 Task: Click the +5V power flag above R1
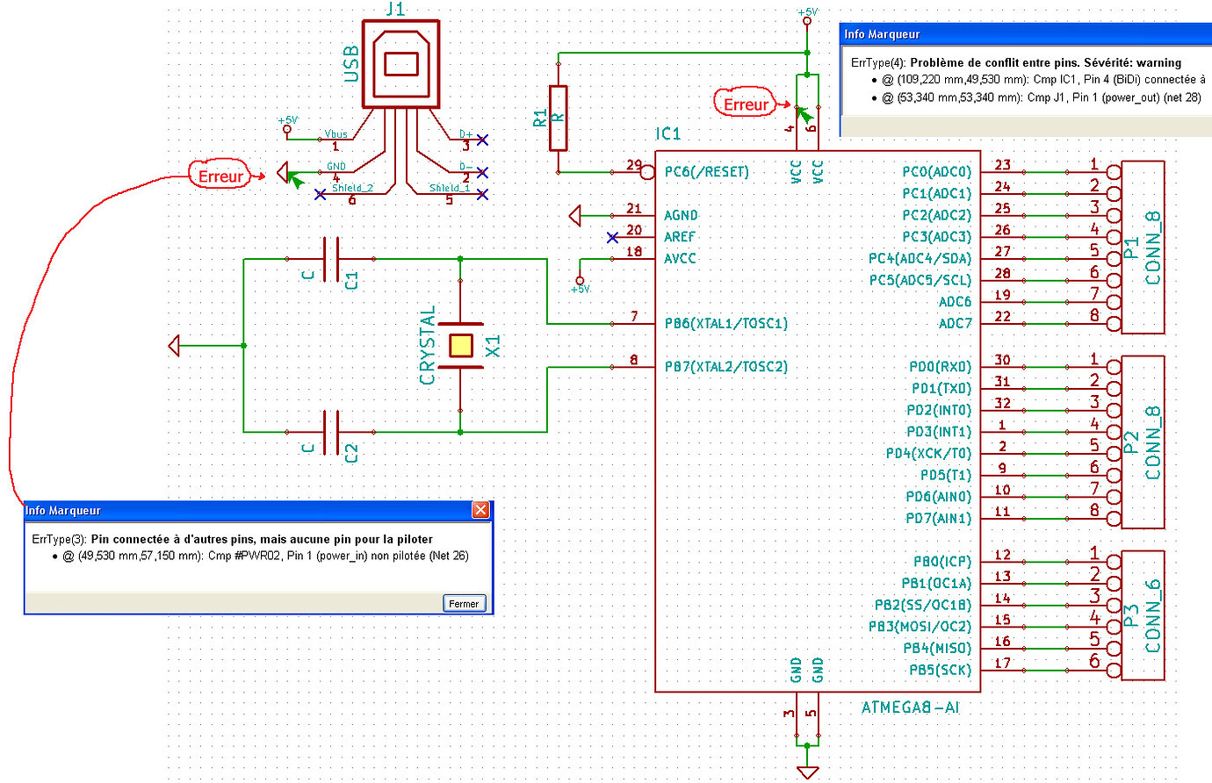pyautogui.click(x=806, y=22)
